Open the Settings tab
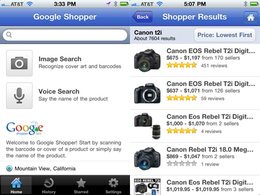260x195 pixels. [113, 185]
